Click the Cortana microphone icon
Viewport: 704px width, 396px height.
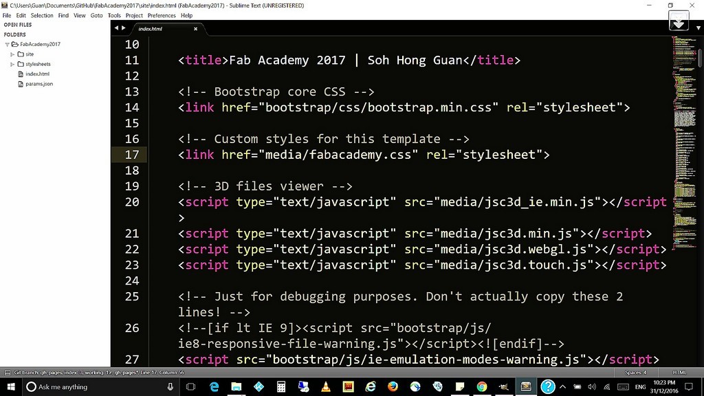(170, 386)
